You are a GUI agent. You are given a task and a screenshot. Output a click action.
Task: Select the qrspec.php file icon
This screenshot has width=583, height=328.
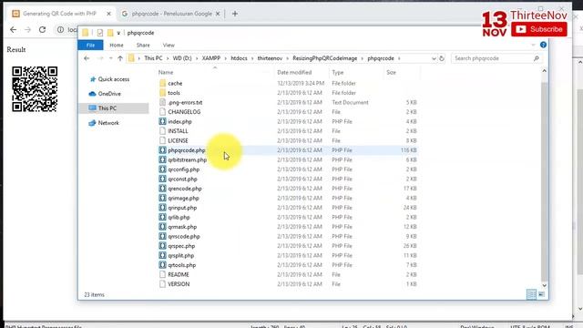[162, 246]
